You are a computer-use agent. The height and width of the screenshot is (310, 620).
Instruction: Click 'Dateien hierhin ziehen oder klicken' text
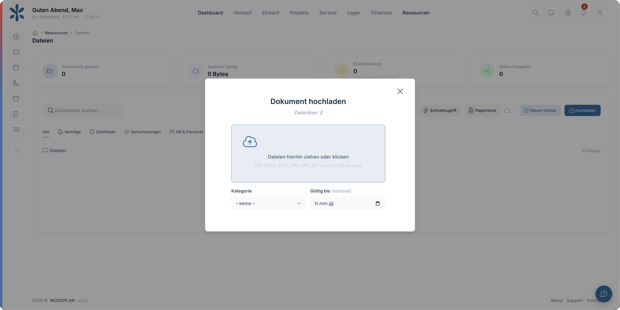pyautogui.click(x=308, y=157)
